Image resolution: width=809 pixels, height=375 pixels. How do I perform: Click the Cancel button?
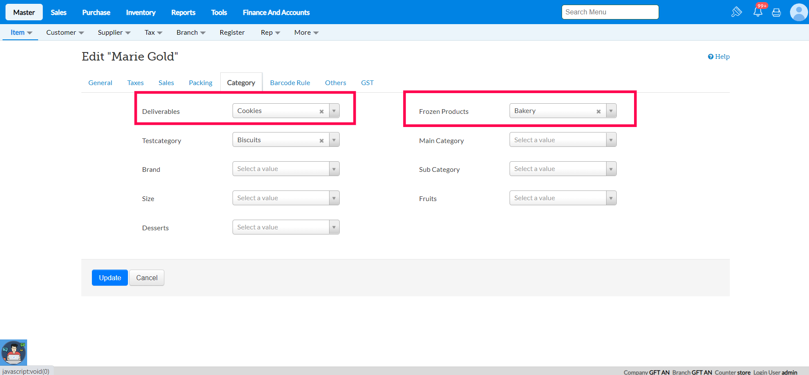147,278
